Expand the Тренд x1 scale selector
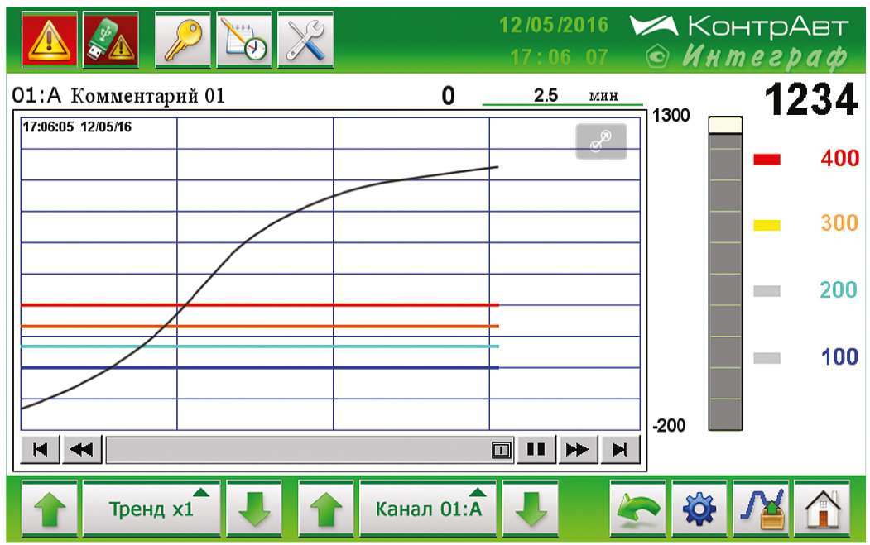Screen dimensions: 870x545 coord(151,507)
